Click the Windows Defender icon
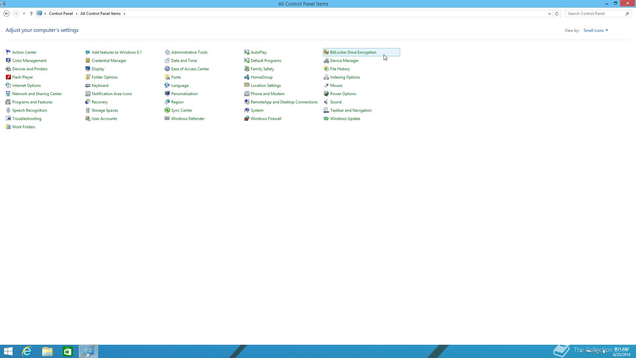The image size is (636, 358). (x=167, y=118)
